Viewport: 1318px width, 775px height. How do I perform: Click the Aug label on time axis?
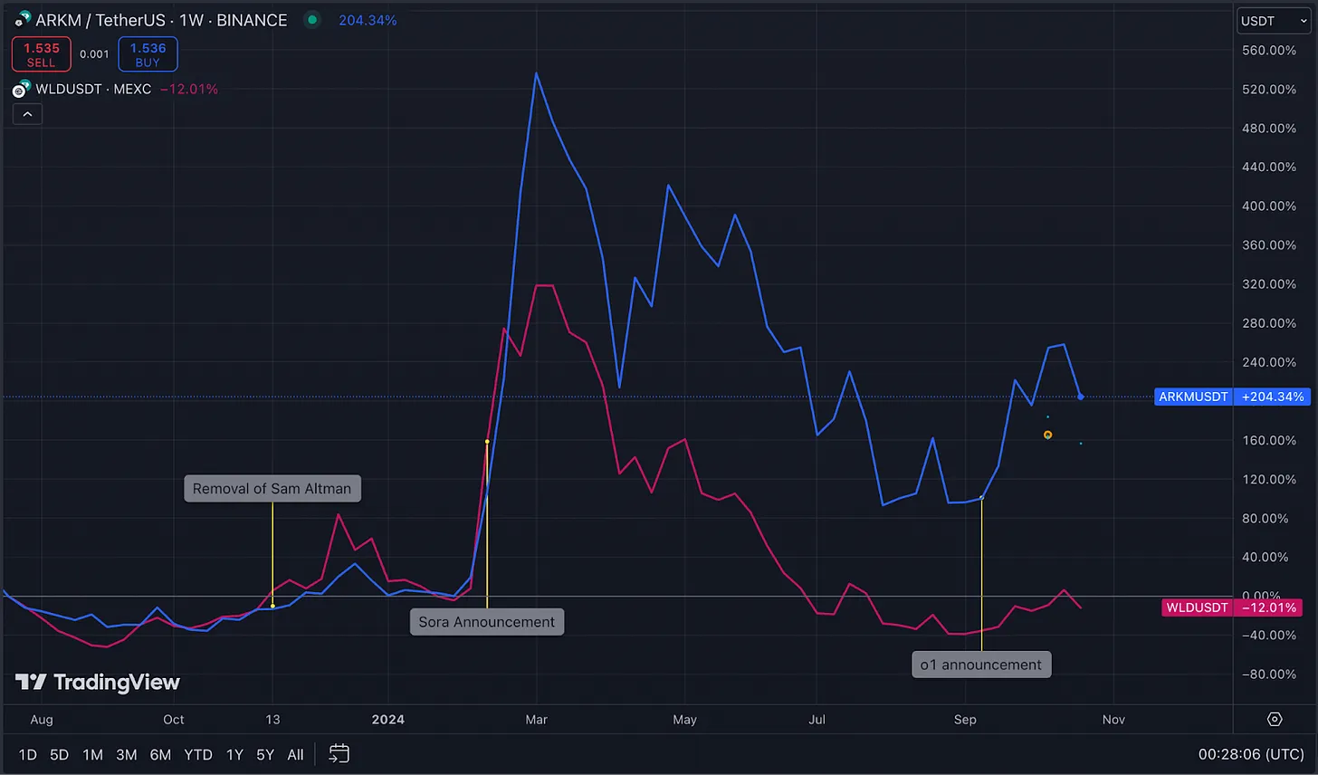pyautogui.click(x=42, y=720)
